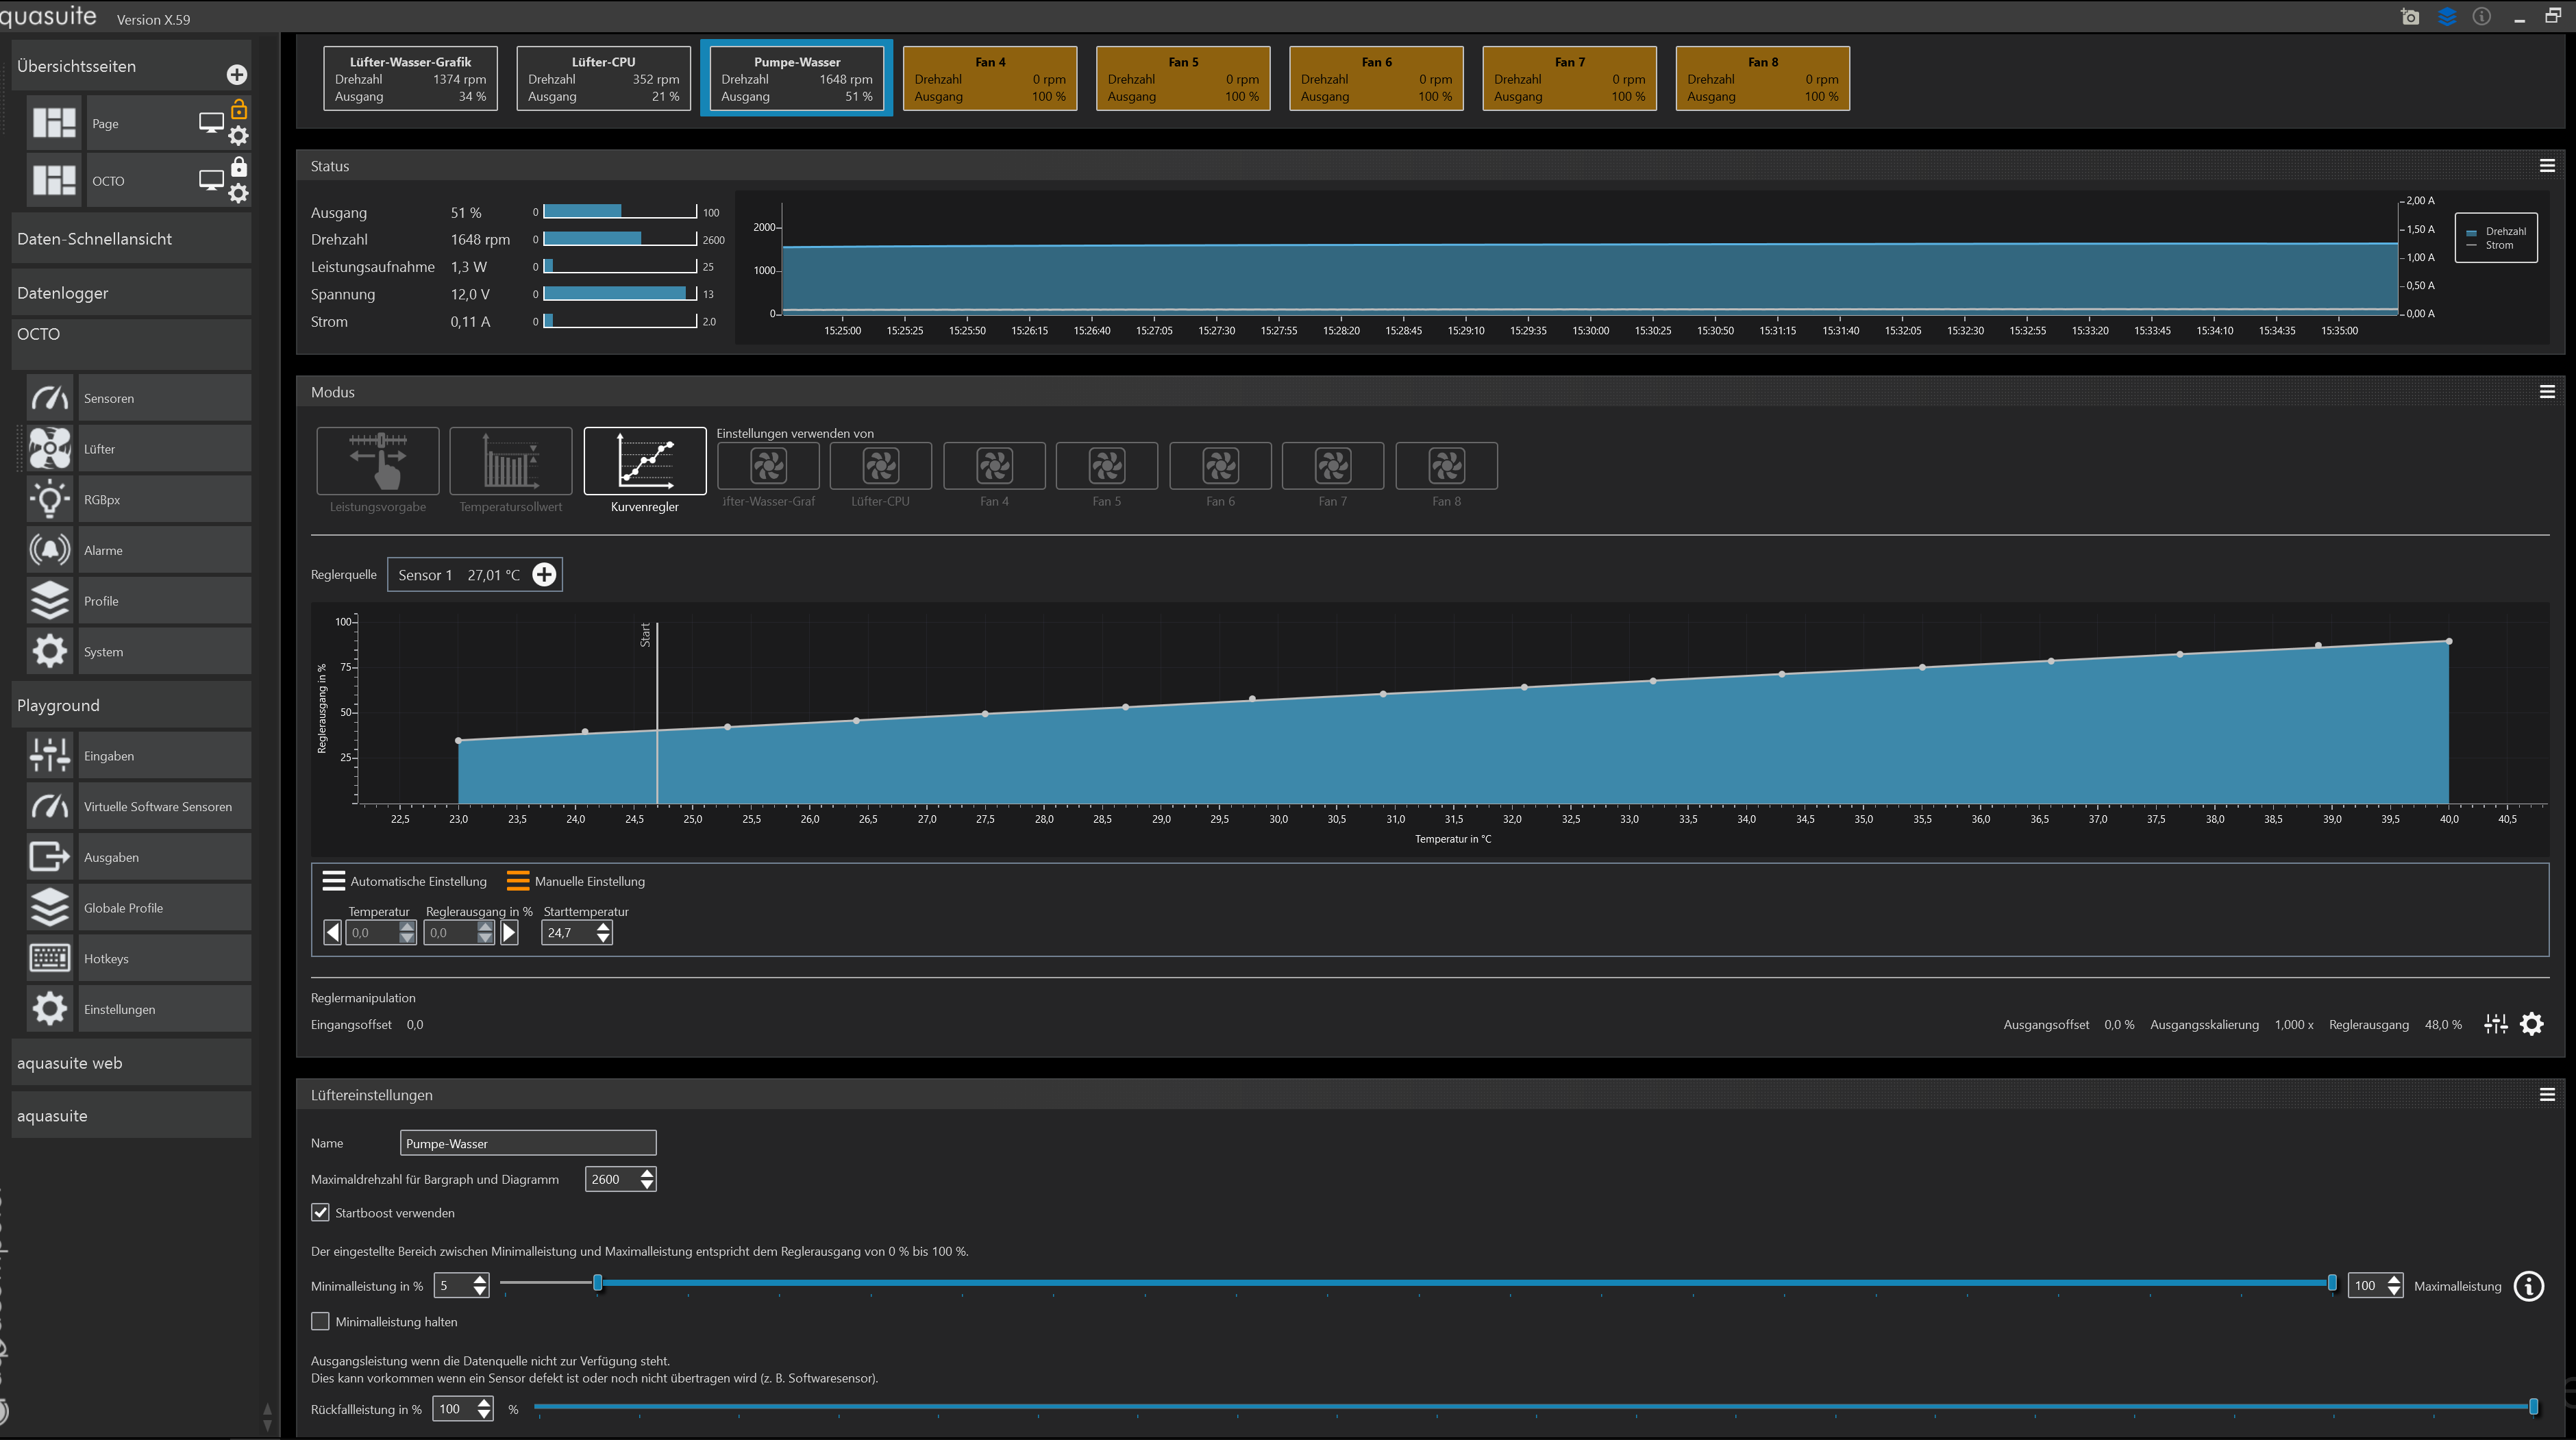Viewport: 2576px width, 1440px height.
Task: Open the RGBpx lightbulb icon
Action: click(49, 499)
